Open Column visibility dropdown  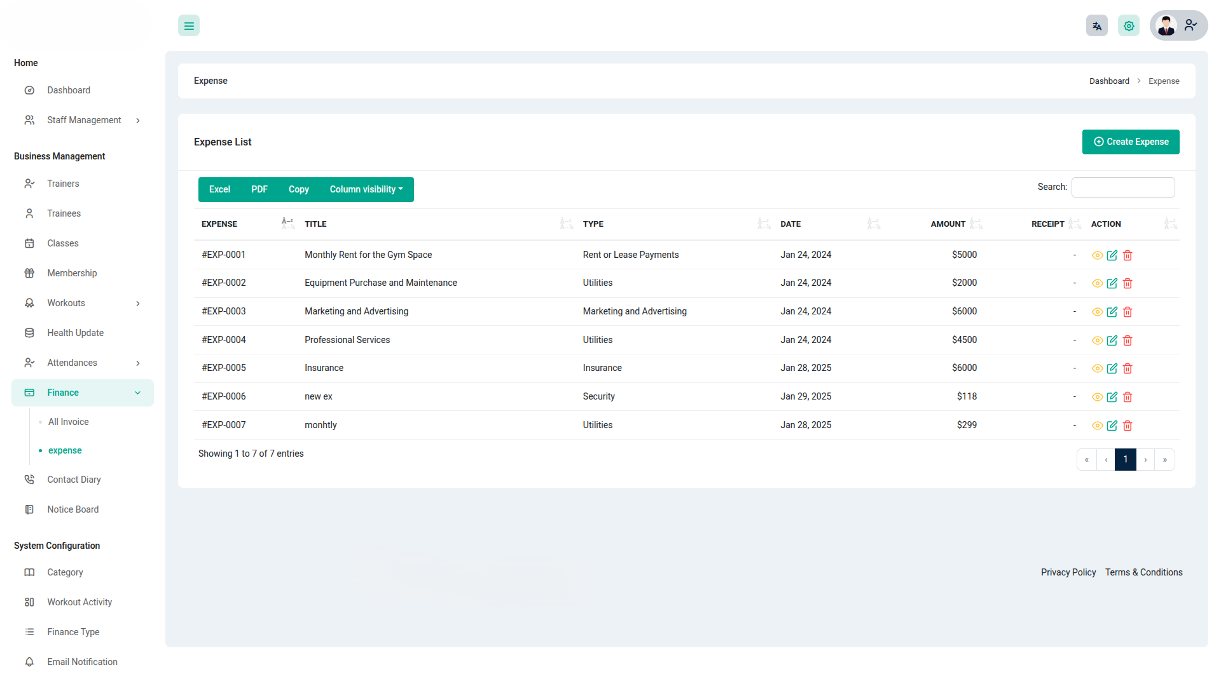[x=366, y=189]
